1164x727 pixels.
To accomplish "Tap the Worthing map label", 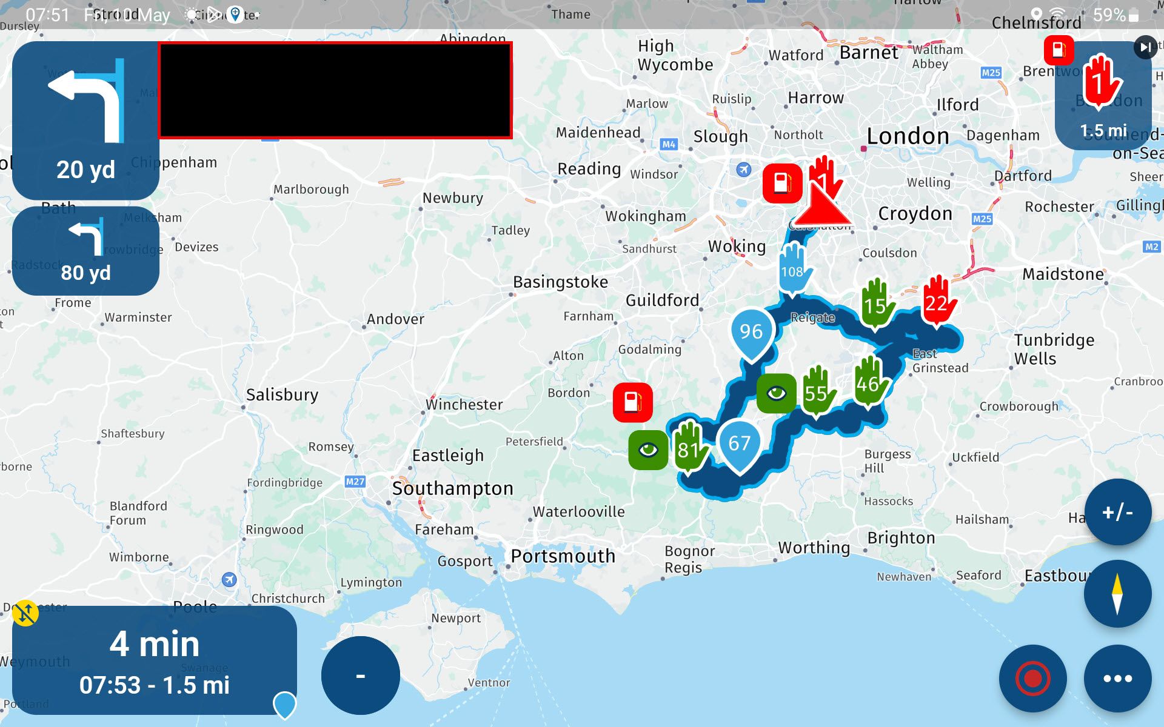I will point(814,548).
